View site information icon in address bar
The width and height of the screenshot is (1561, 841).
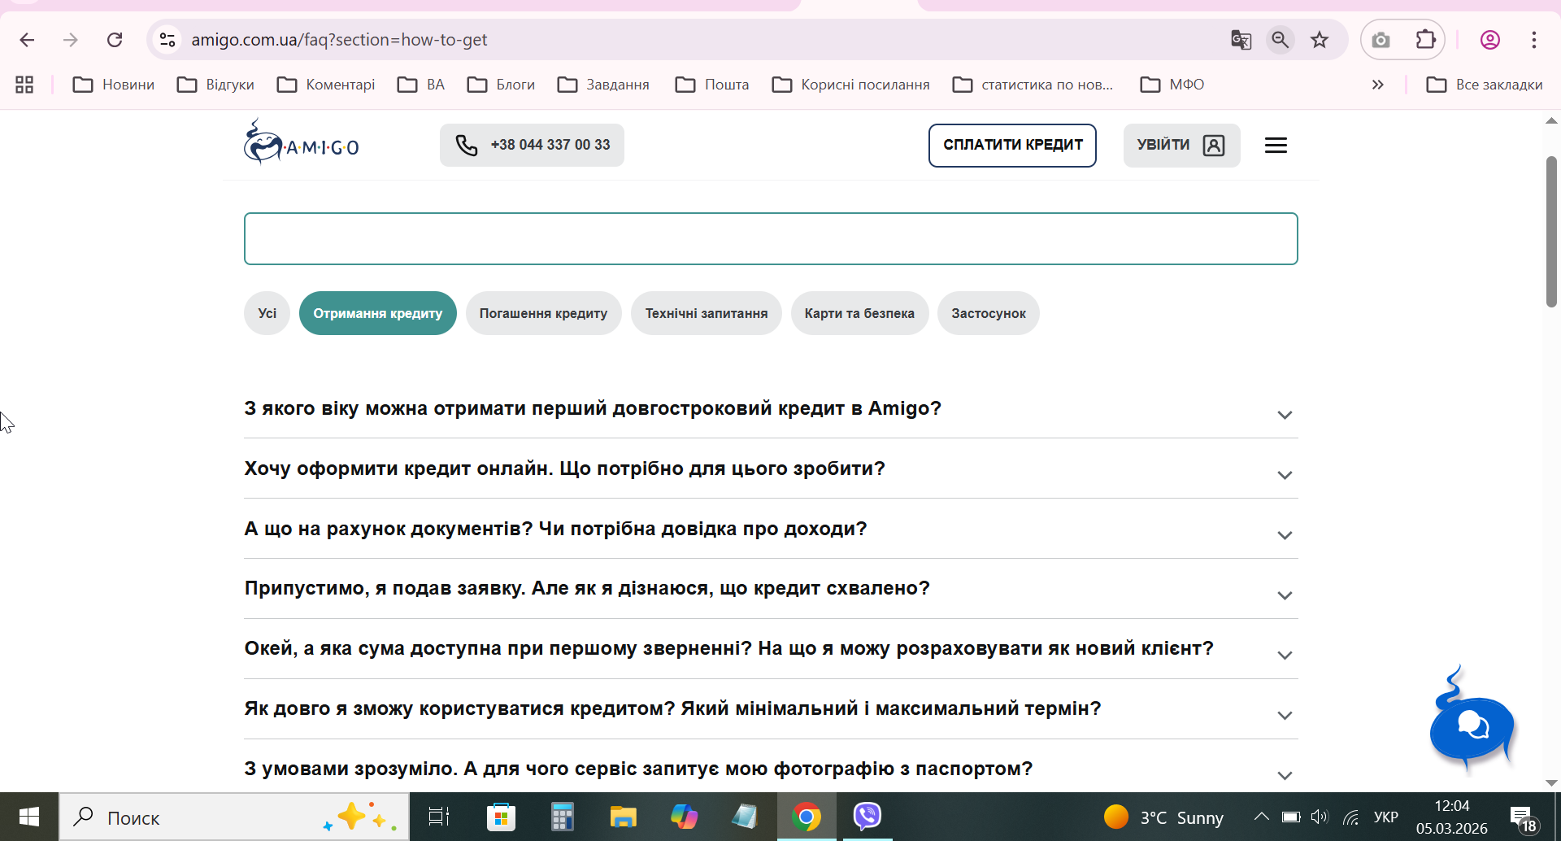[167, 40]
